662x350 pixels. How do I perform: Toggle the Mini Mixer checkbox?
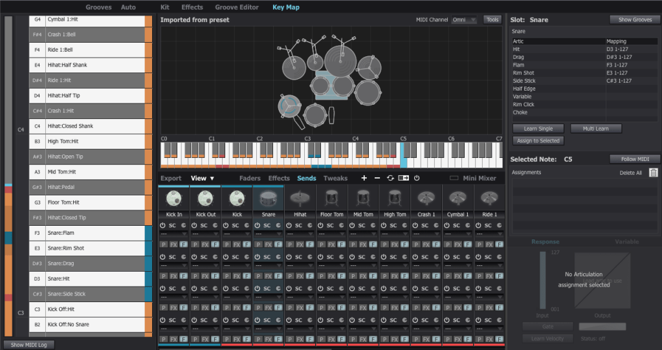pyautogui.click(x=454, y=178)
